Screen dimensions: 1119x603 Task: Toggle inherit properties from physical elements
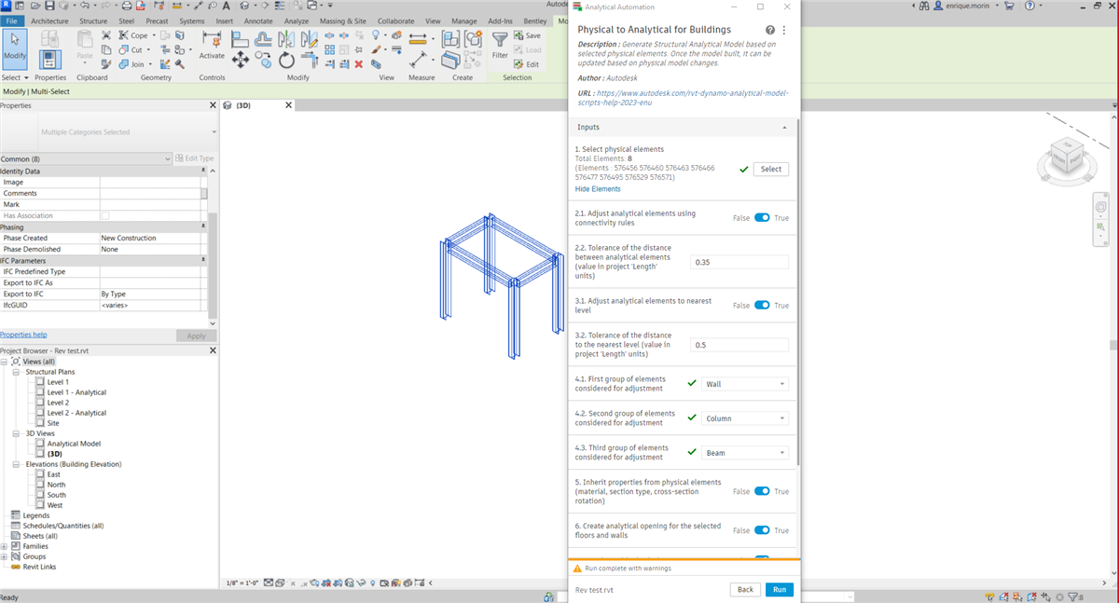762,491
